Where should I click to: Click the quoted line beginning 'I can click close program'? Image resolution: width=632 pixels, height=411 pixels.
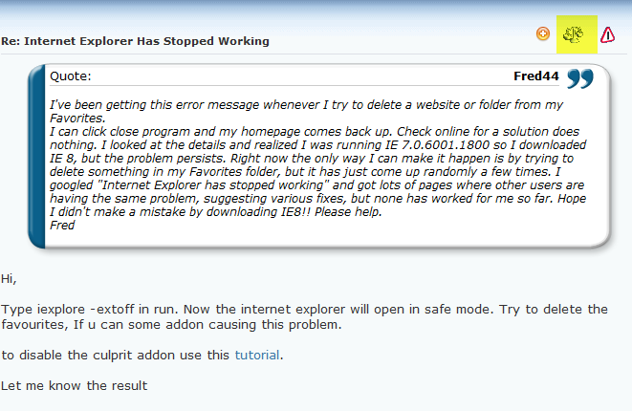[x=315, y=132]
